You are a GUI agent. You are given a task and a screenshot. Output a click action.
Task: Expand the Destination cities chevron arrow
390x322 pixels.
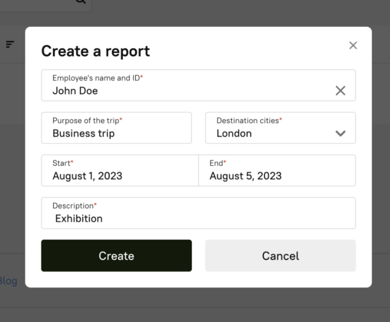pyautogui.click(x=340, y=134)
